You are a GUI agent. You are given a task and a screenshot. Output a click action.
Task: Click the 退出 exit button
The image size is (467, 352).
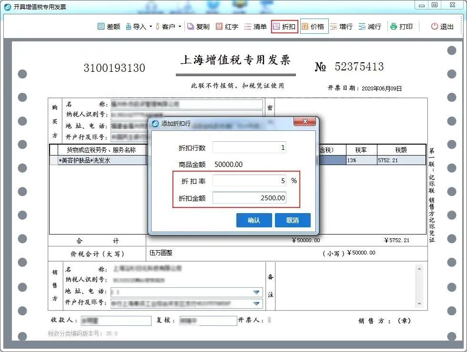[x=442, y=27]
